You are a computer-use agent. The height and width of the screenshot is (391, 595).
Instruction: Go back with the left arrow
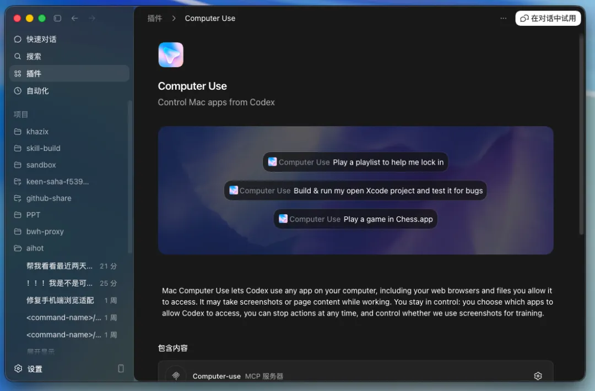[x=75, y=18]
